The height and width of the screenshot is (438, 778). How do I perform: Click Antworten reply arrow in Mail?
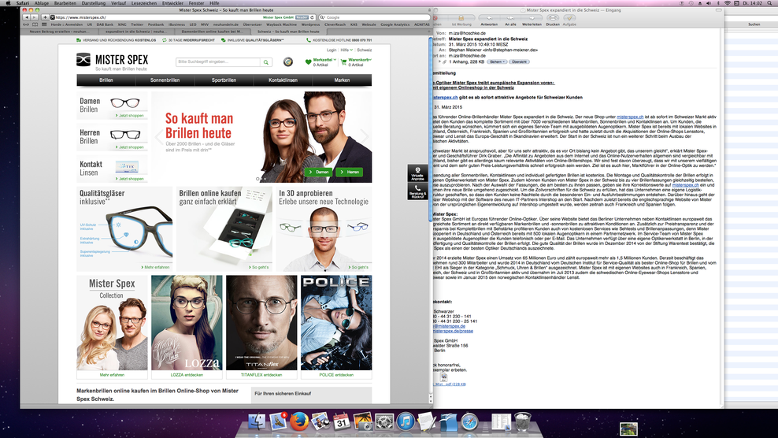point(489,20)
